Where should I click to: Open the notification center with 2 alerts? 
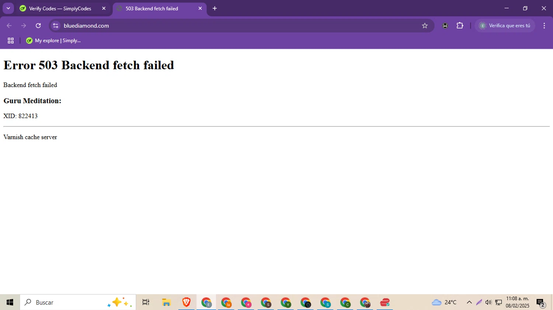[541, 303]
